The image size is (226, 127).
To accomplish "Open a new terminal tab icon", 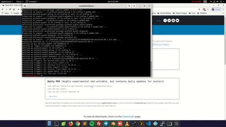I will 25,6.
